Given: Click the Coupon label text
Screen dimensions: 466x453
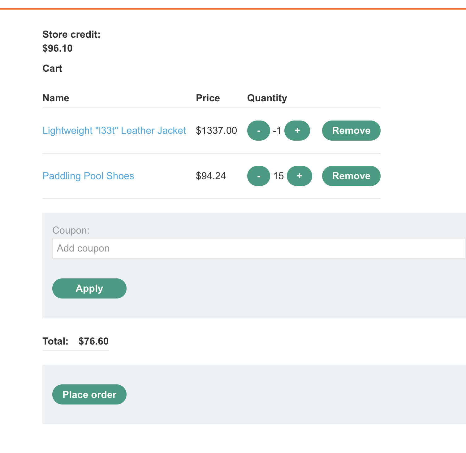Looking at the screenshot, I should (x=71, y=231).
